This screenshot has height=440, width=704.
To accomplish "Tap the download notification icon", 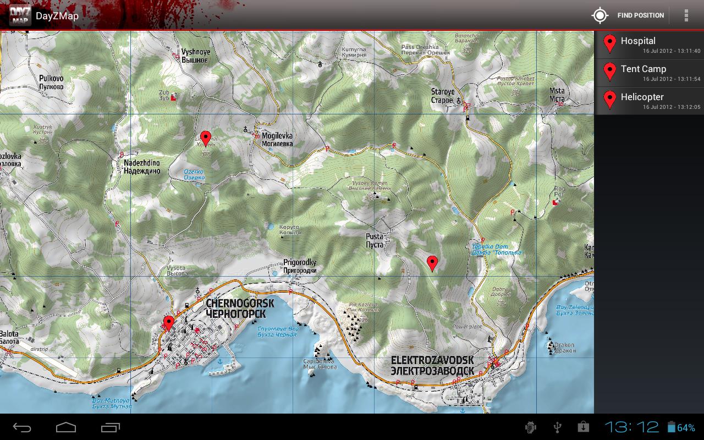I will (583, 427).
